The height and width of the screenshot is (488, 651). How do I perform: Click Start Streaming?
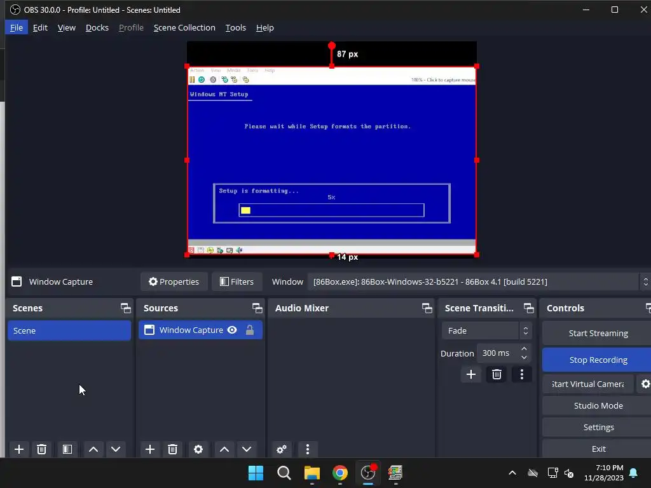click(x=598, y=333)
